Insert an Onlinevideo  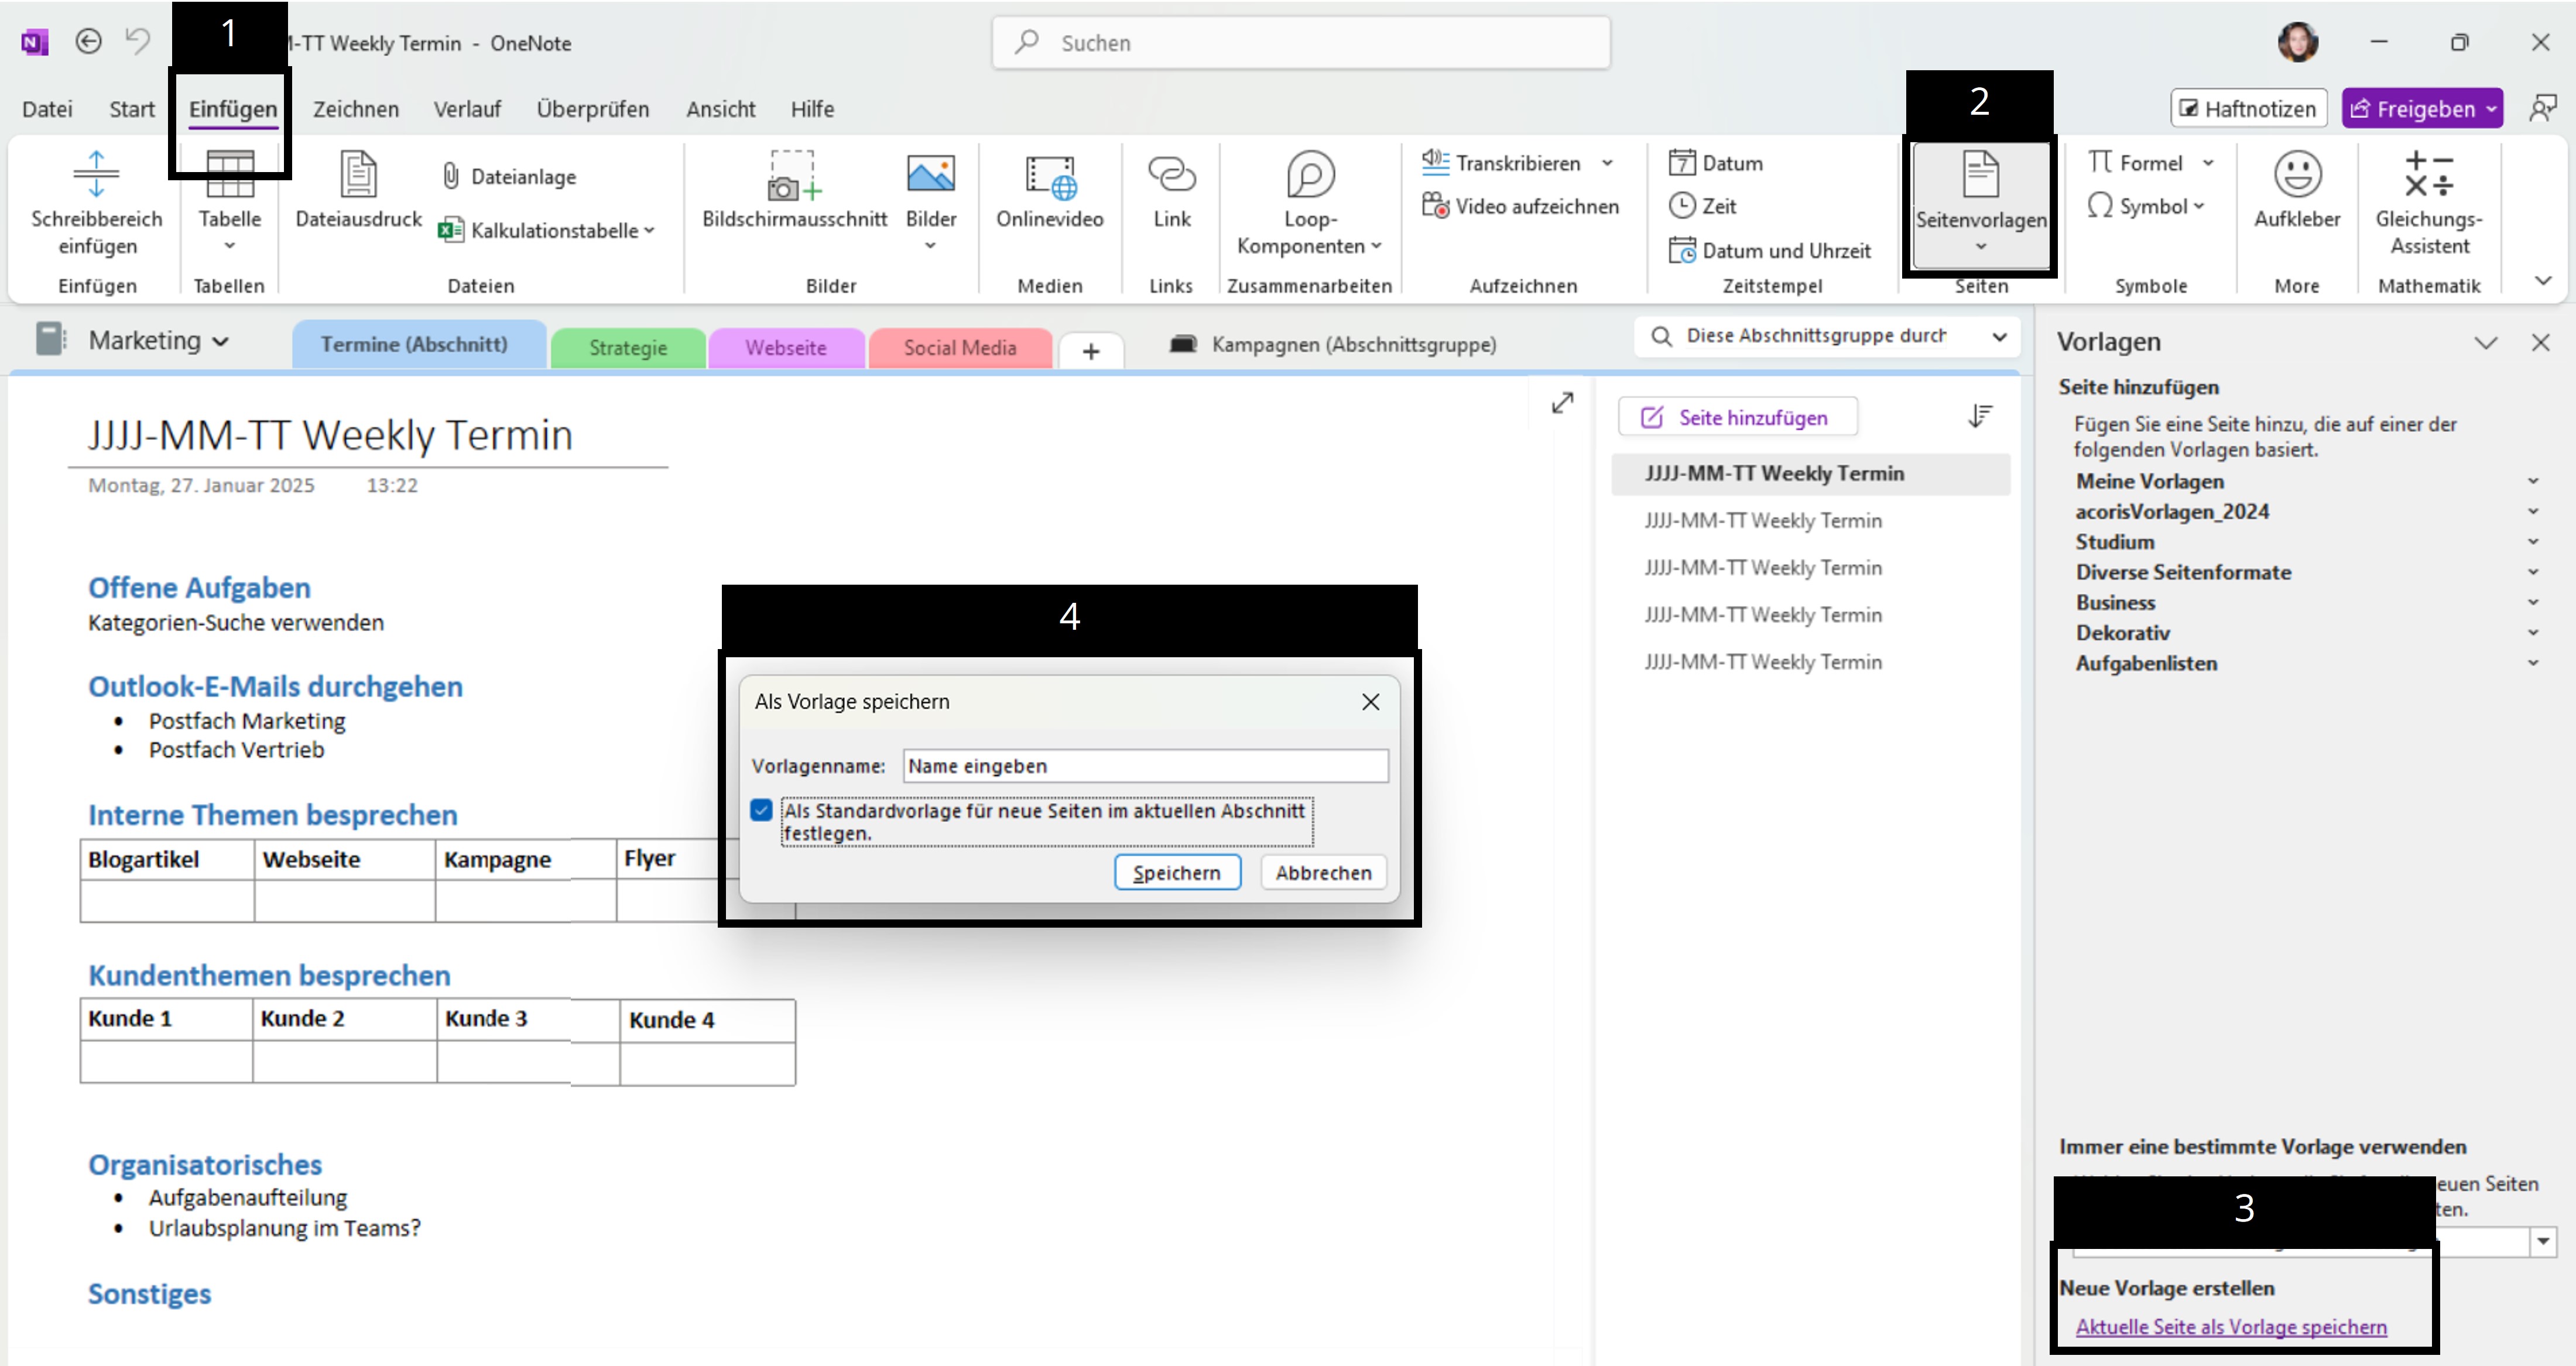tap(1049, 190)
